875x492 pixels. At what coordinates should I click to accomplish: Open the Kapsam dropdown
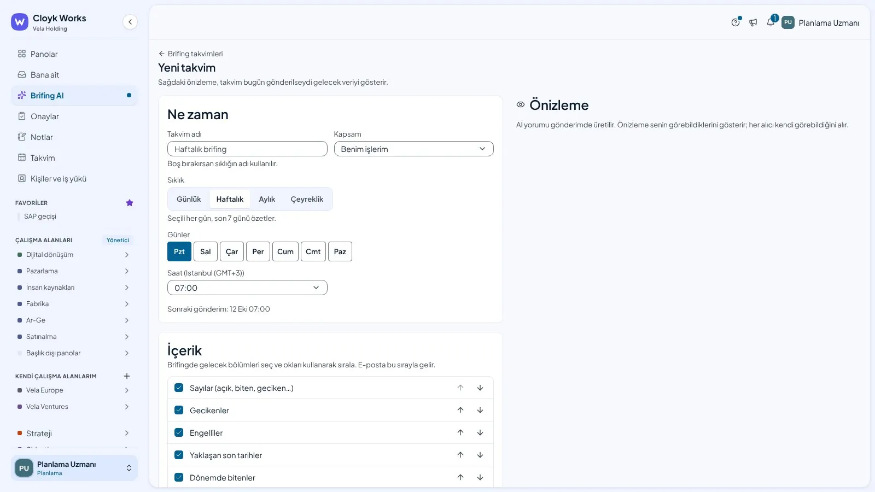(414, 149)
